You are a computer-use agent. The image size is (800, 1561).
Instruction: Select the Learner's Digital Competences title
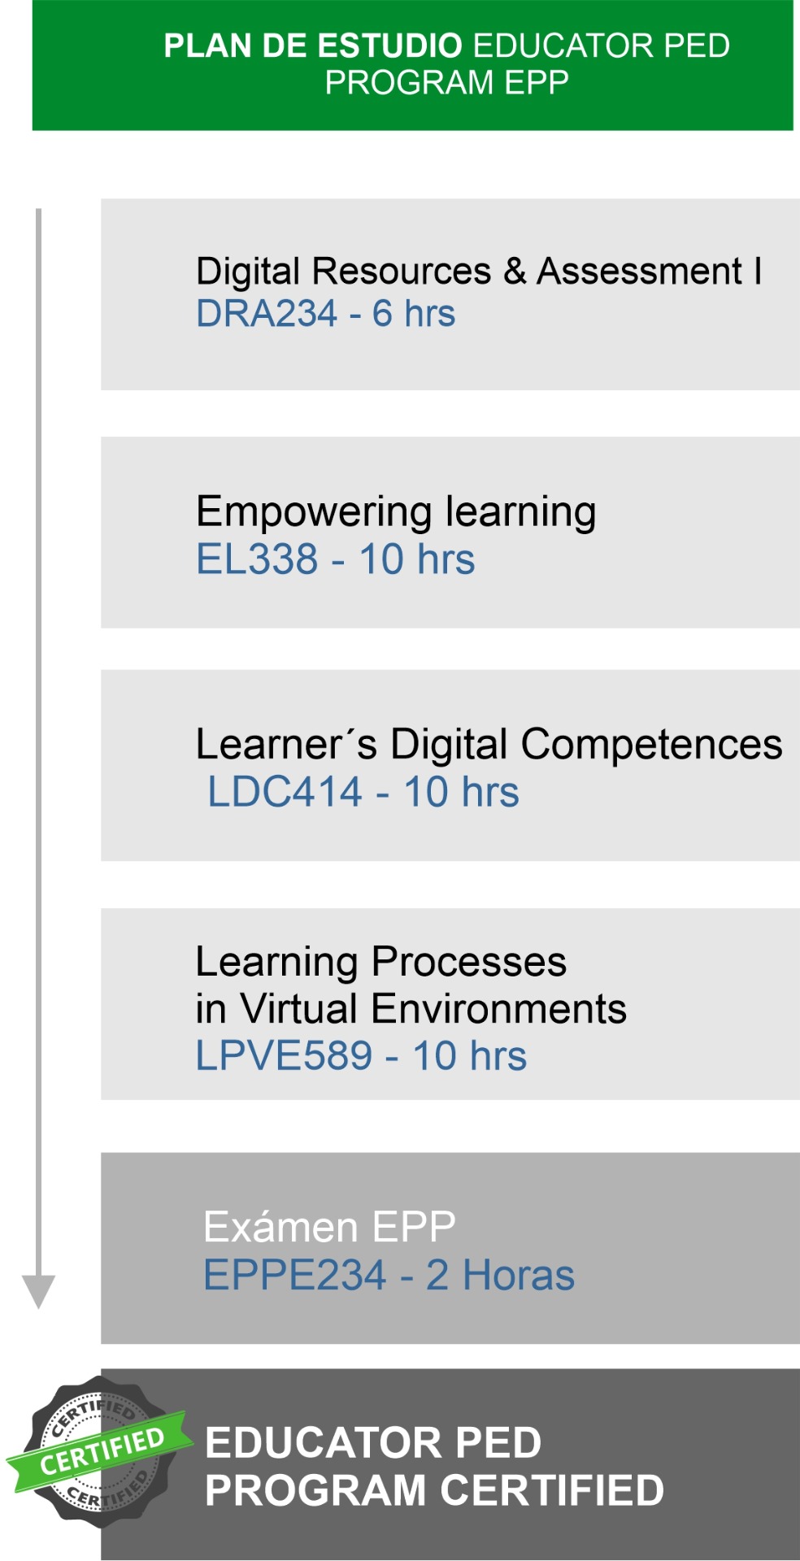489,744
